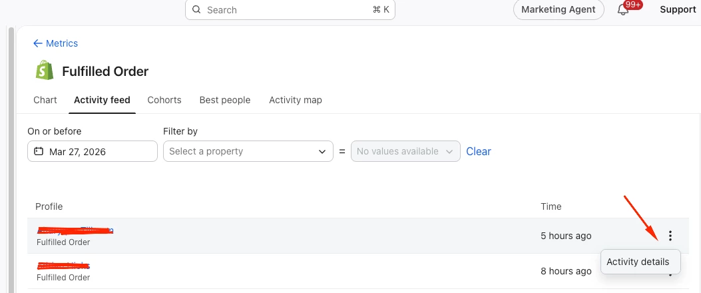Open the Cohorts tab
Screen dimensions: 701x293
pos(164,100)
